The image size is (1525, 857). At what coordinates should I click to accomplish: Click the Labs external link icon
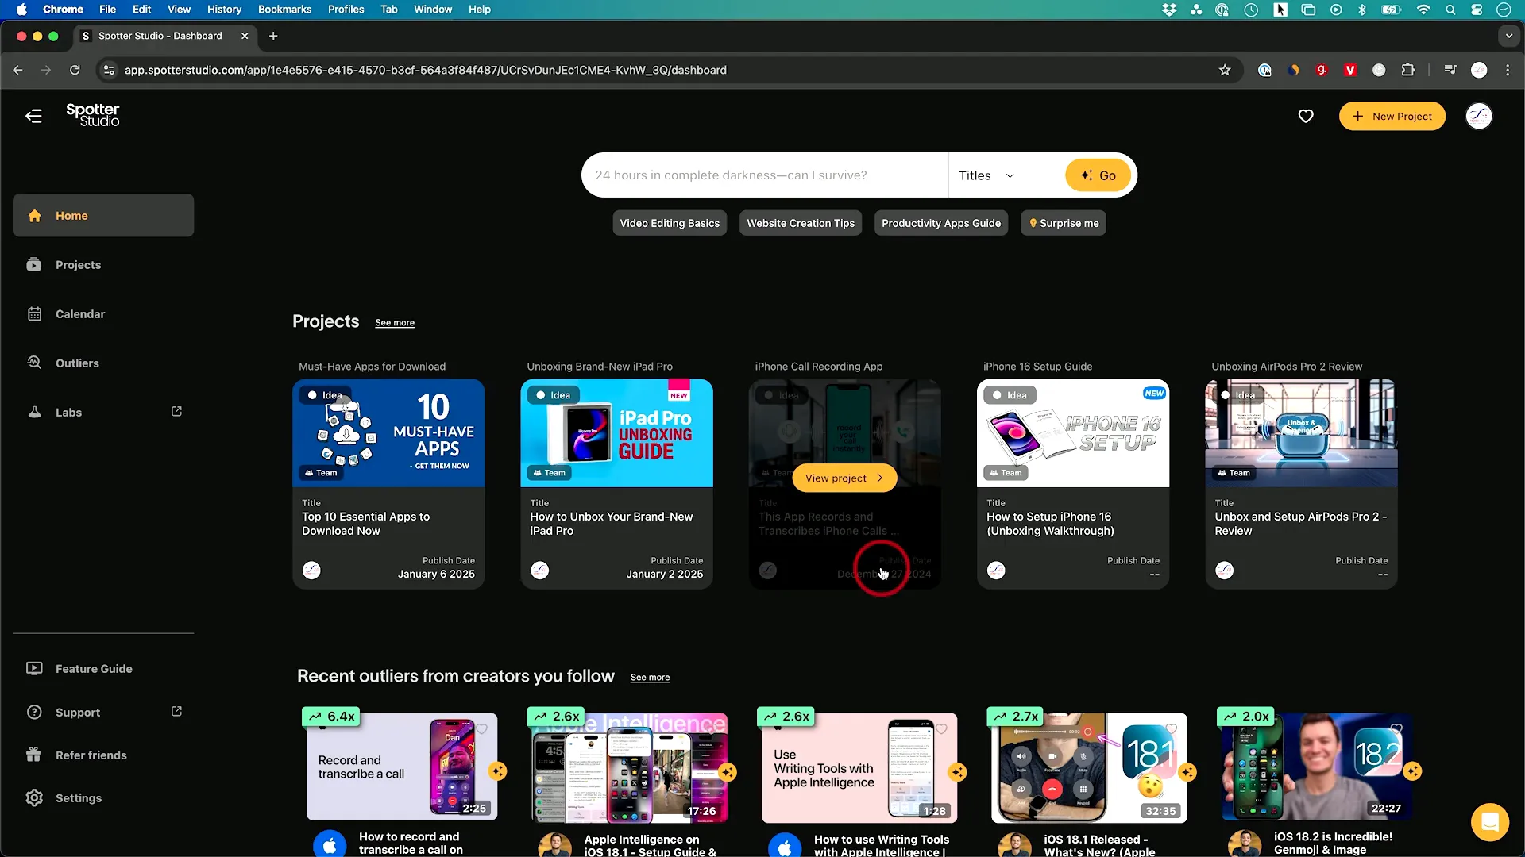click(x=176, y=411)
